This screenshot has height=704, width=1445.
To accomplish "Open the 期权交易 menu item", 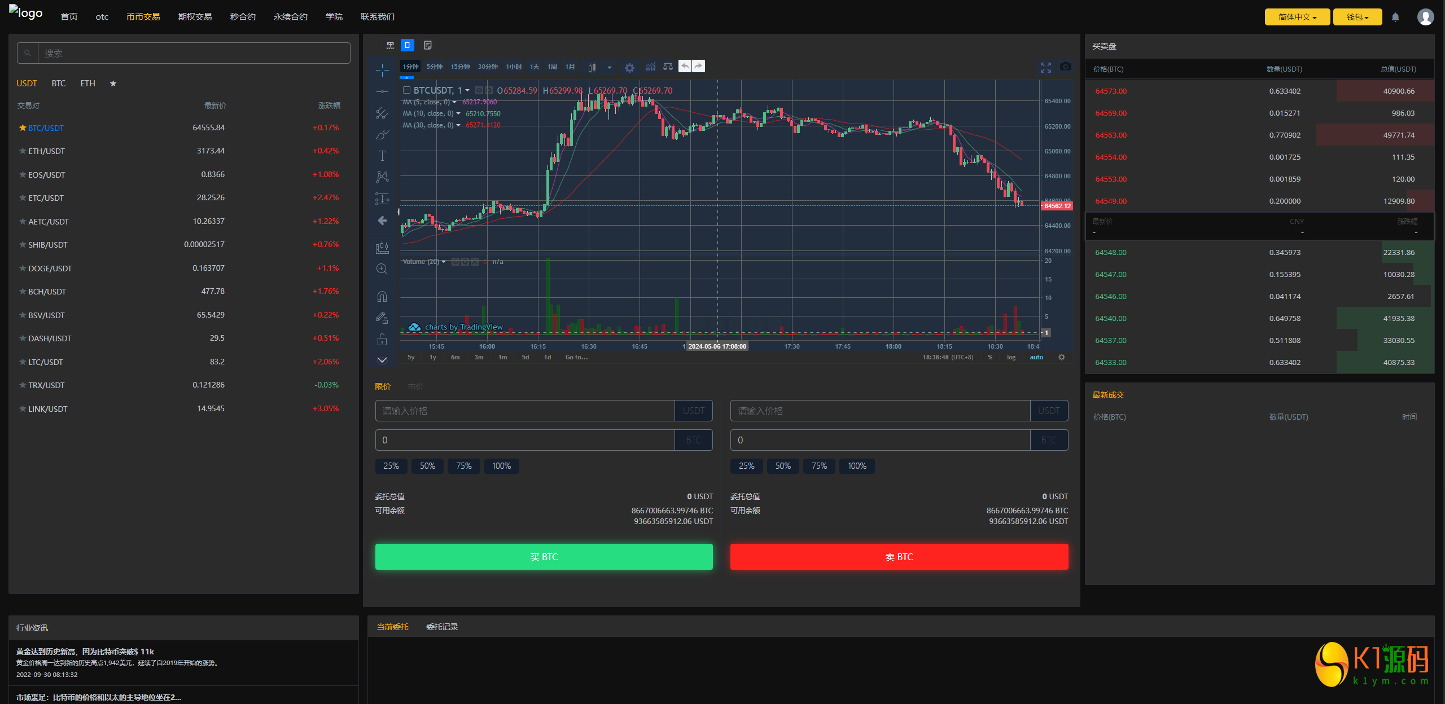I will [x=195, y=17].
